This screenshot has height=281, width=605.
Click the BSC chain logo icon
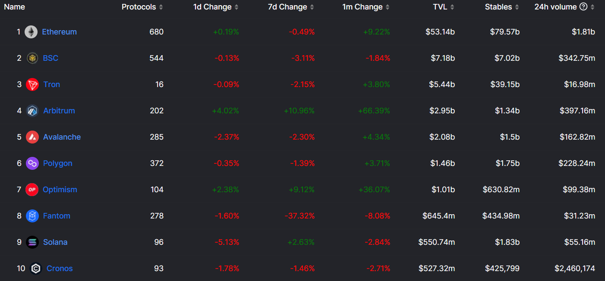coord(32,58)
